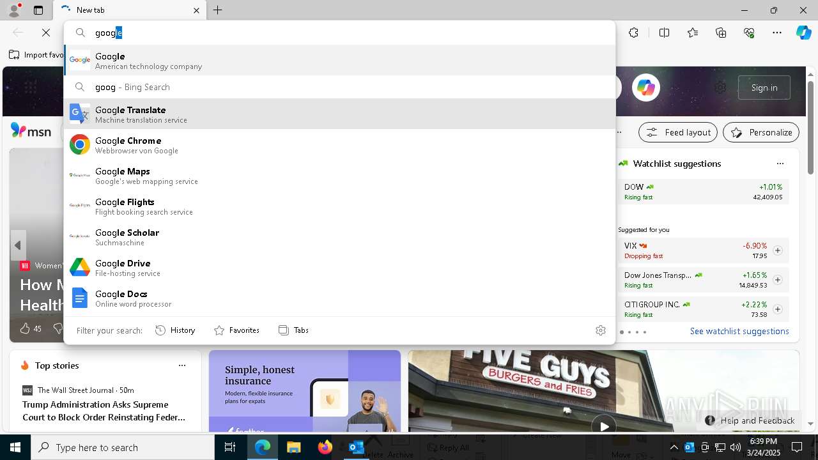Like the story with 45 likes
This screenshot has width=818, height=460.
pyautogui.click(x=30, y=328)
